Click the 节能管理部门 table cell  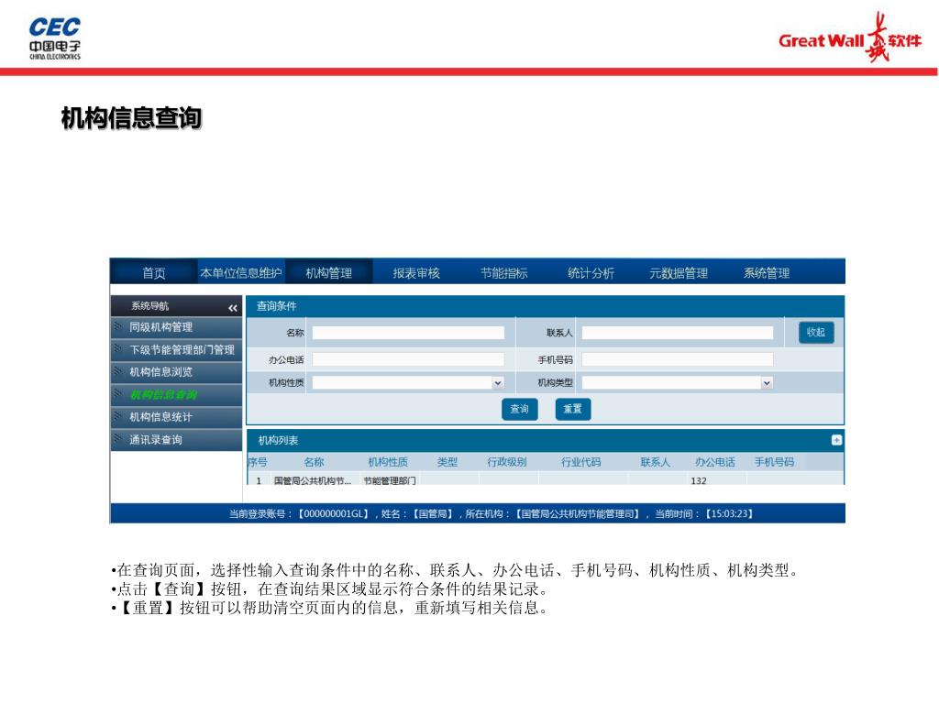390,480
